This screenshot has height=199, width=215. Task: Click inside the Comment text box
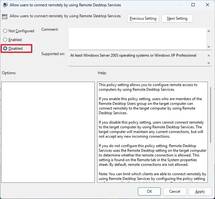[x=137, y=39]
